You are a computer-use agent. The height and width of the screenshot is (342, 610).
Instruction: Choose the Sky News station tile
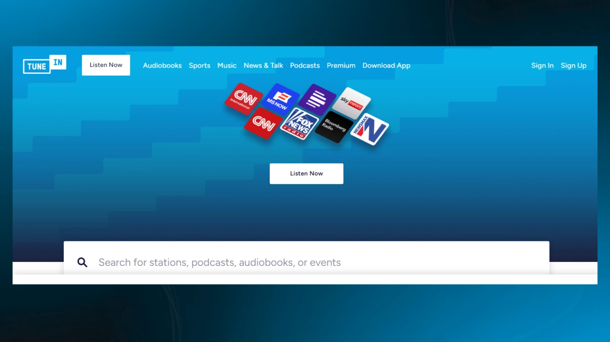click(351, 102)
